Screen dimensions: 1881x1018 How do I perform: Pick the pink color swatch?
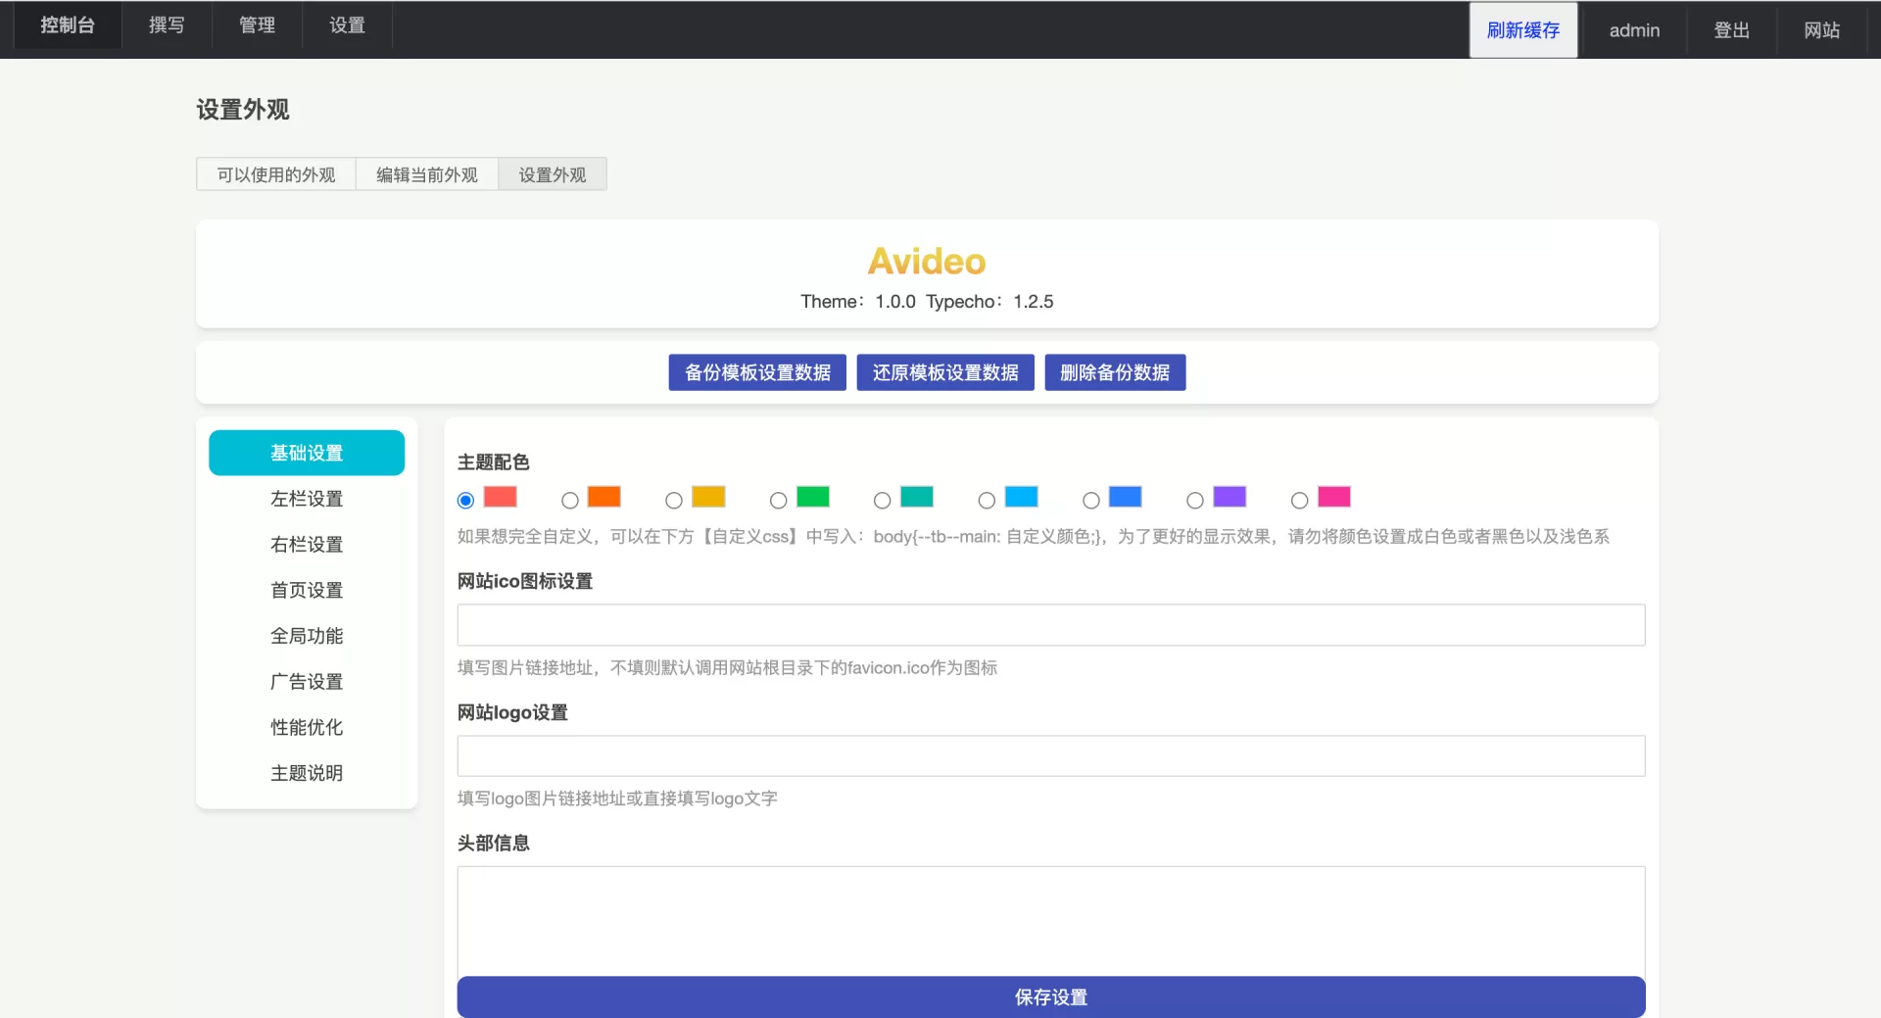point(1333,497)
